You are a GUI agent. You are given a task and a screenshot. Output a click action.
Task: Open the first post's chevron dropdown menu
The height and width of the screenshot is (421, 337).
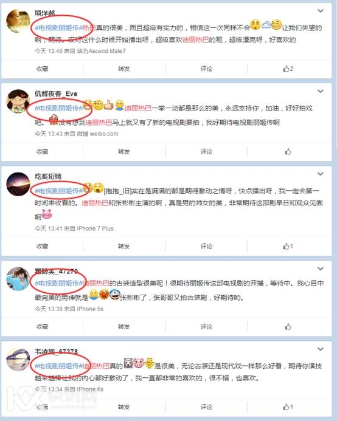click(321, 11)
